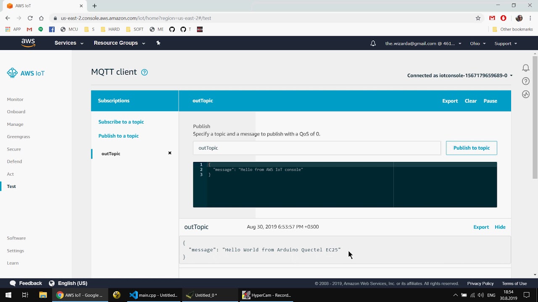Remove the outTopic subscription with the X
538x302 pixels.
[x=170, y=153]
